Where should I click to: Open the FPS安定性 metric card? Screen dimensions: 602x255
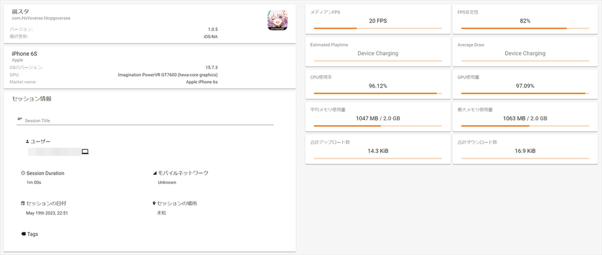coord(525,19)
